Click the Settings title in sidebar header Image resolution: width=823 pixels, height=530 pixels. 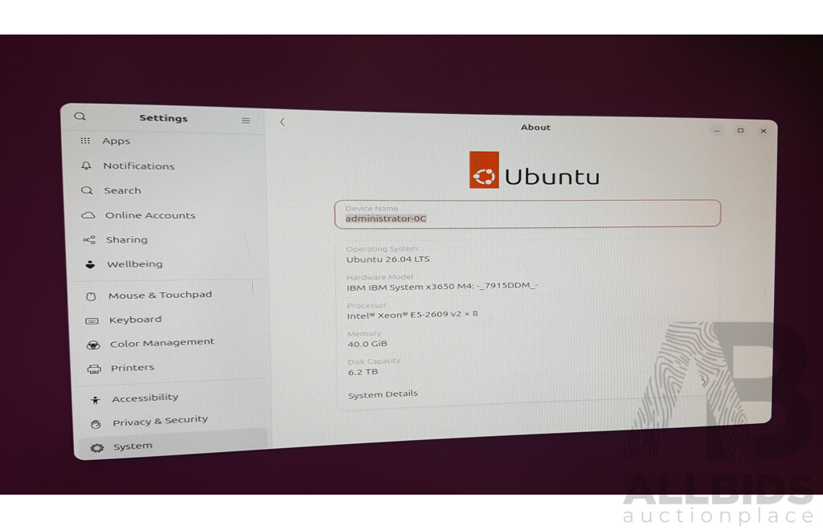[163, 118]
